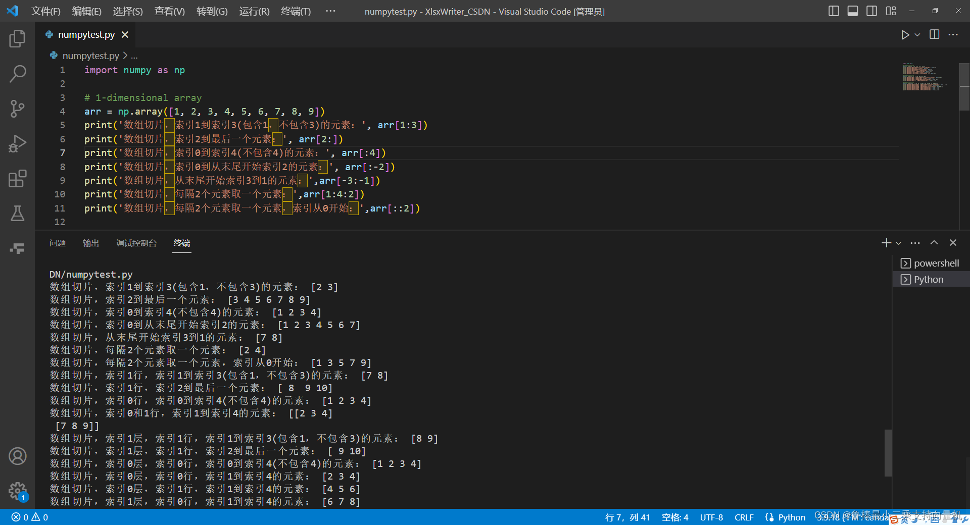Switch to the 终端 panel tab

(182, 243)
